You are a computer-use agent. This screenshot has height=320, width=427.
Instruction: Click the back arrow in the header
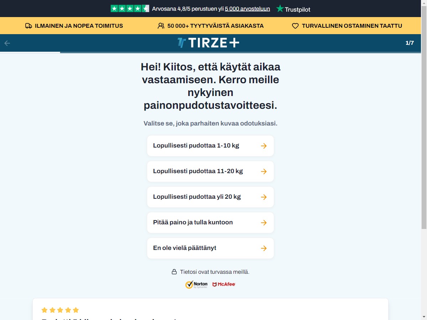pyautogui.click(x=7, y=43)
